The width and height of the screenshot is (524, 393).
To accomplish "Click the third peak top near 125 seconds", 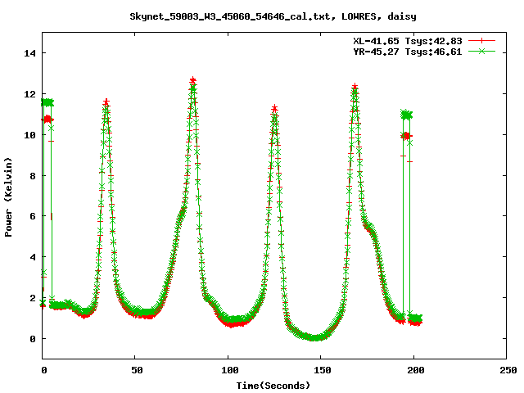I will point(275,108).
